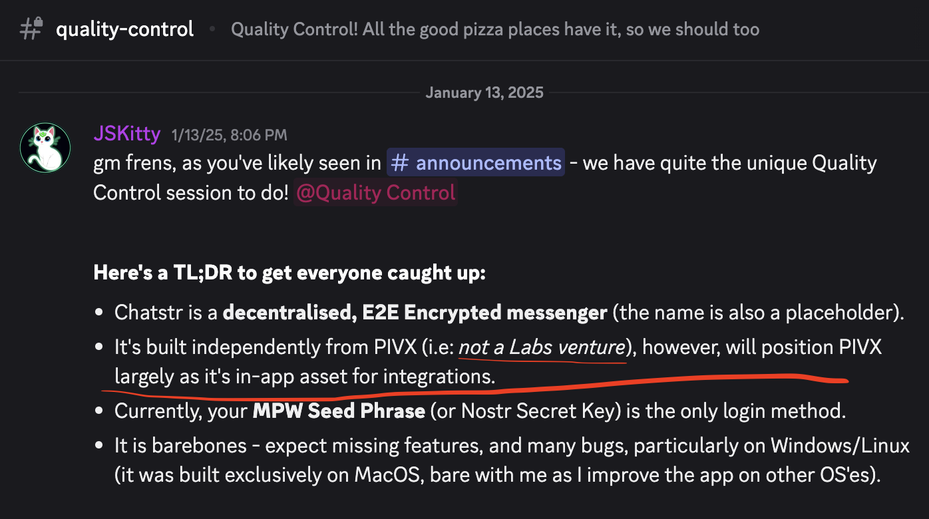Jump to the announcements channel mention
Viewport: 929px width, 519px height.
(488, 163)
